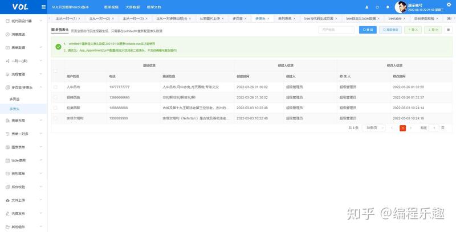The height and width of the screenshot is (232, 456).
Task: Click the 表单一对多 sidebar icon
Action: pyautogui.click(x=8, y=134)
